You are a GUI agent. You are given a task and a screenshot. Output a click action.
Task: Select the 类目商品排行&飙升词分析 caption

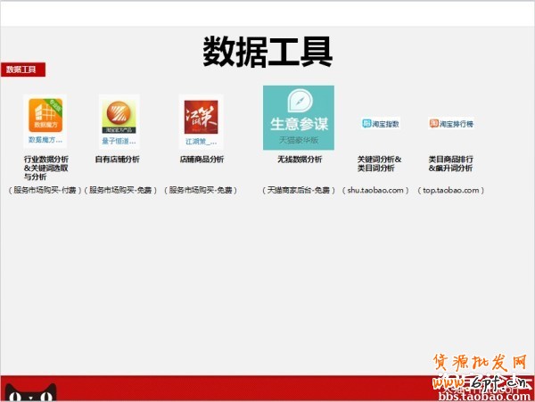click(x=451, y=164)
